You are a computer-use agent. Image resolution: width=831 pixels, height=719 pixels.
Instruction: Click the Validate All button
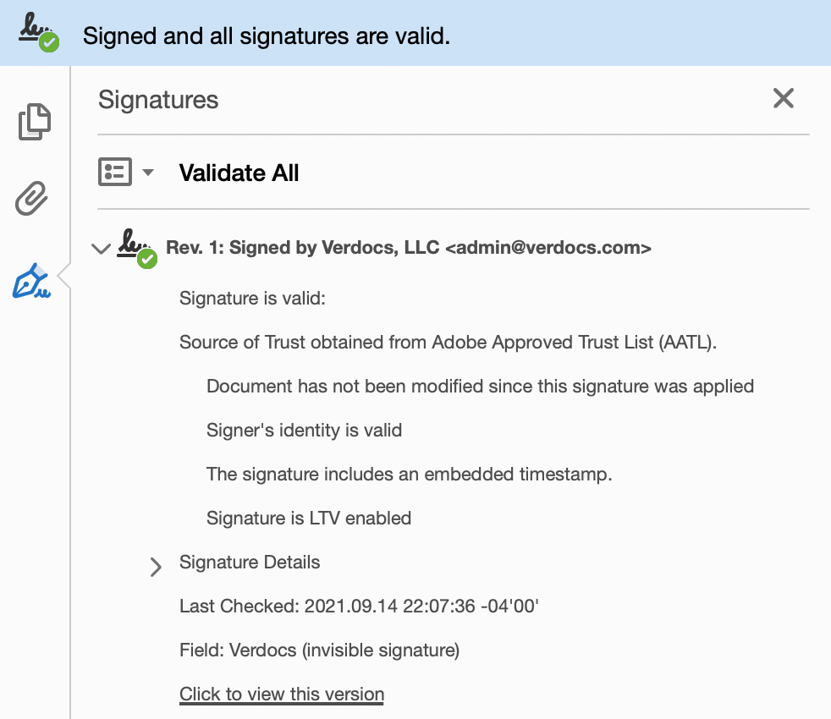click(x=239, y=173)
